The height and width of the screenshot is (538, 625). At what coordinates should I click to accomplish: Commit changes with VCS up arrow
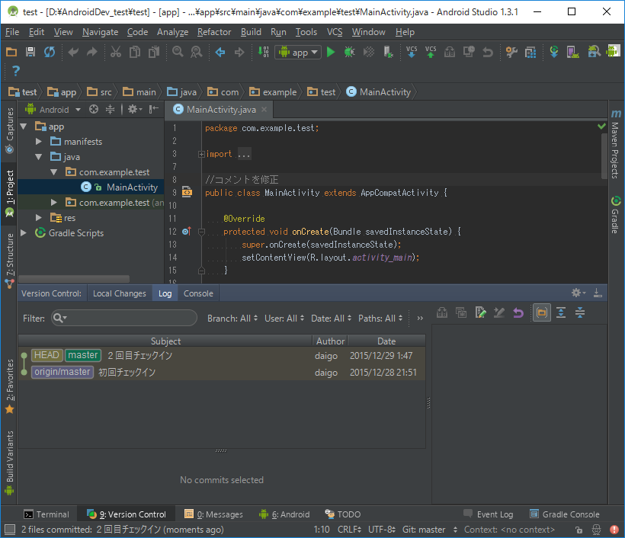pyautogui.click(x=431, y=52)
